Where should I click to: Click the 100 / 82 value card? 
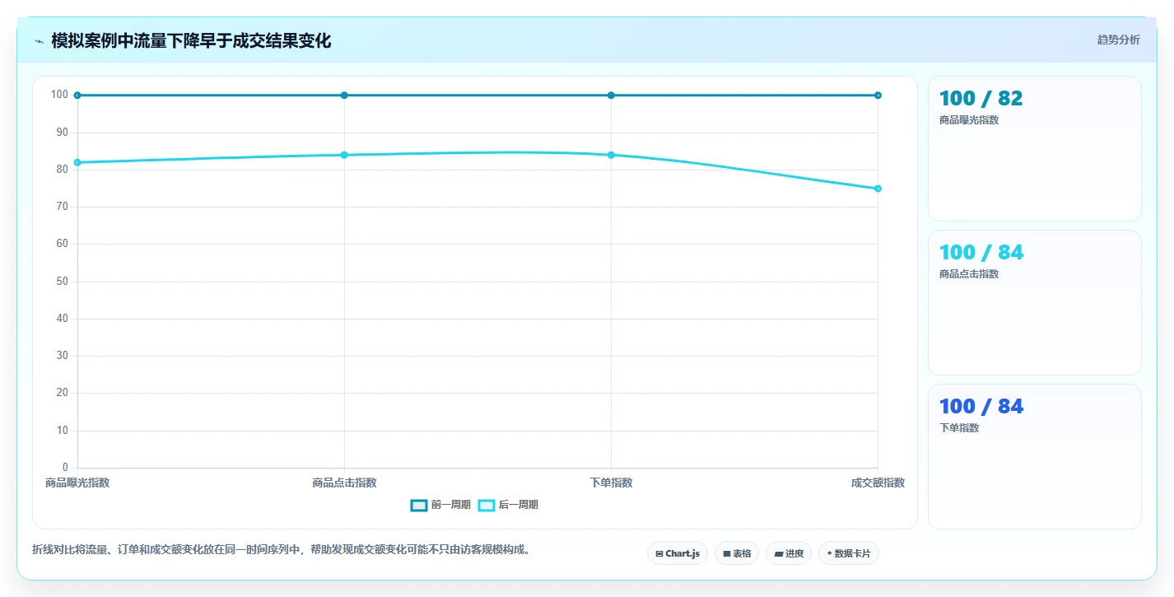(x=1034, y=148)
